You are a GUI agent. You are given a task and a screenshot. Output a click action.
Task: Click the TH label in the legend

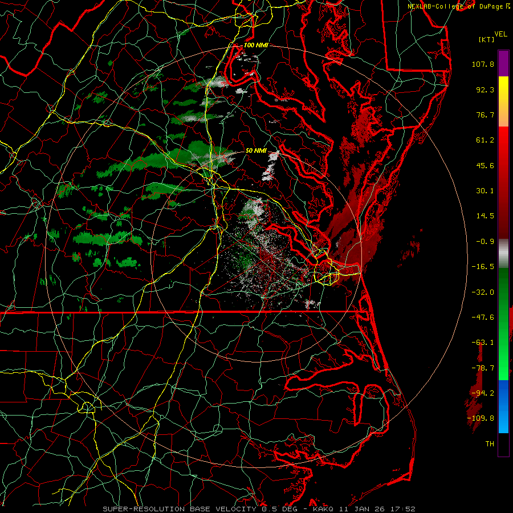[x=490, y=444]
